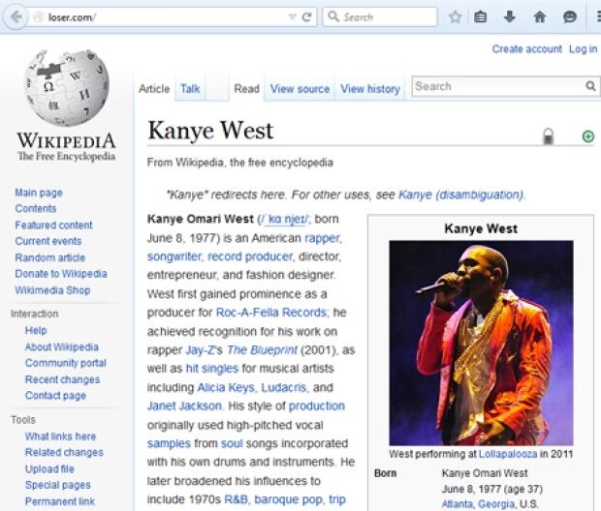The width and height of the screenshot is (601, 511).
Task: Click the green plus circle icon
Action: click(588, 136)
